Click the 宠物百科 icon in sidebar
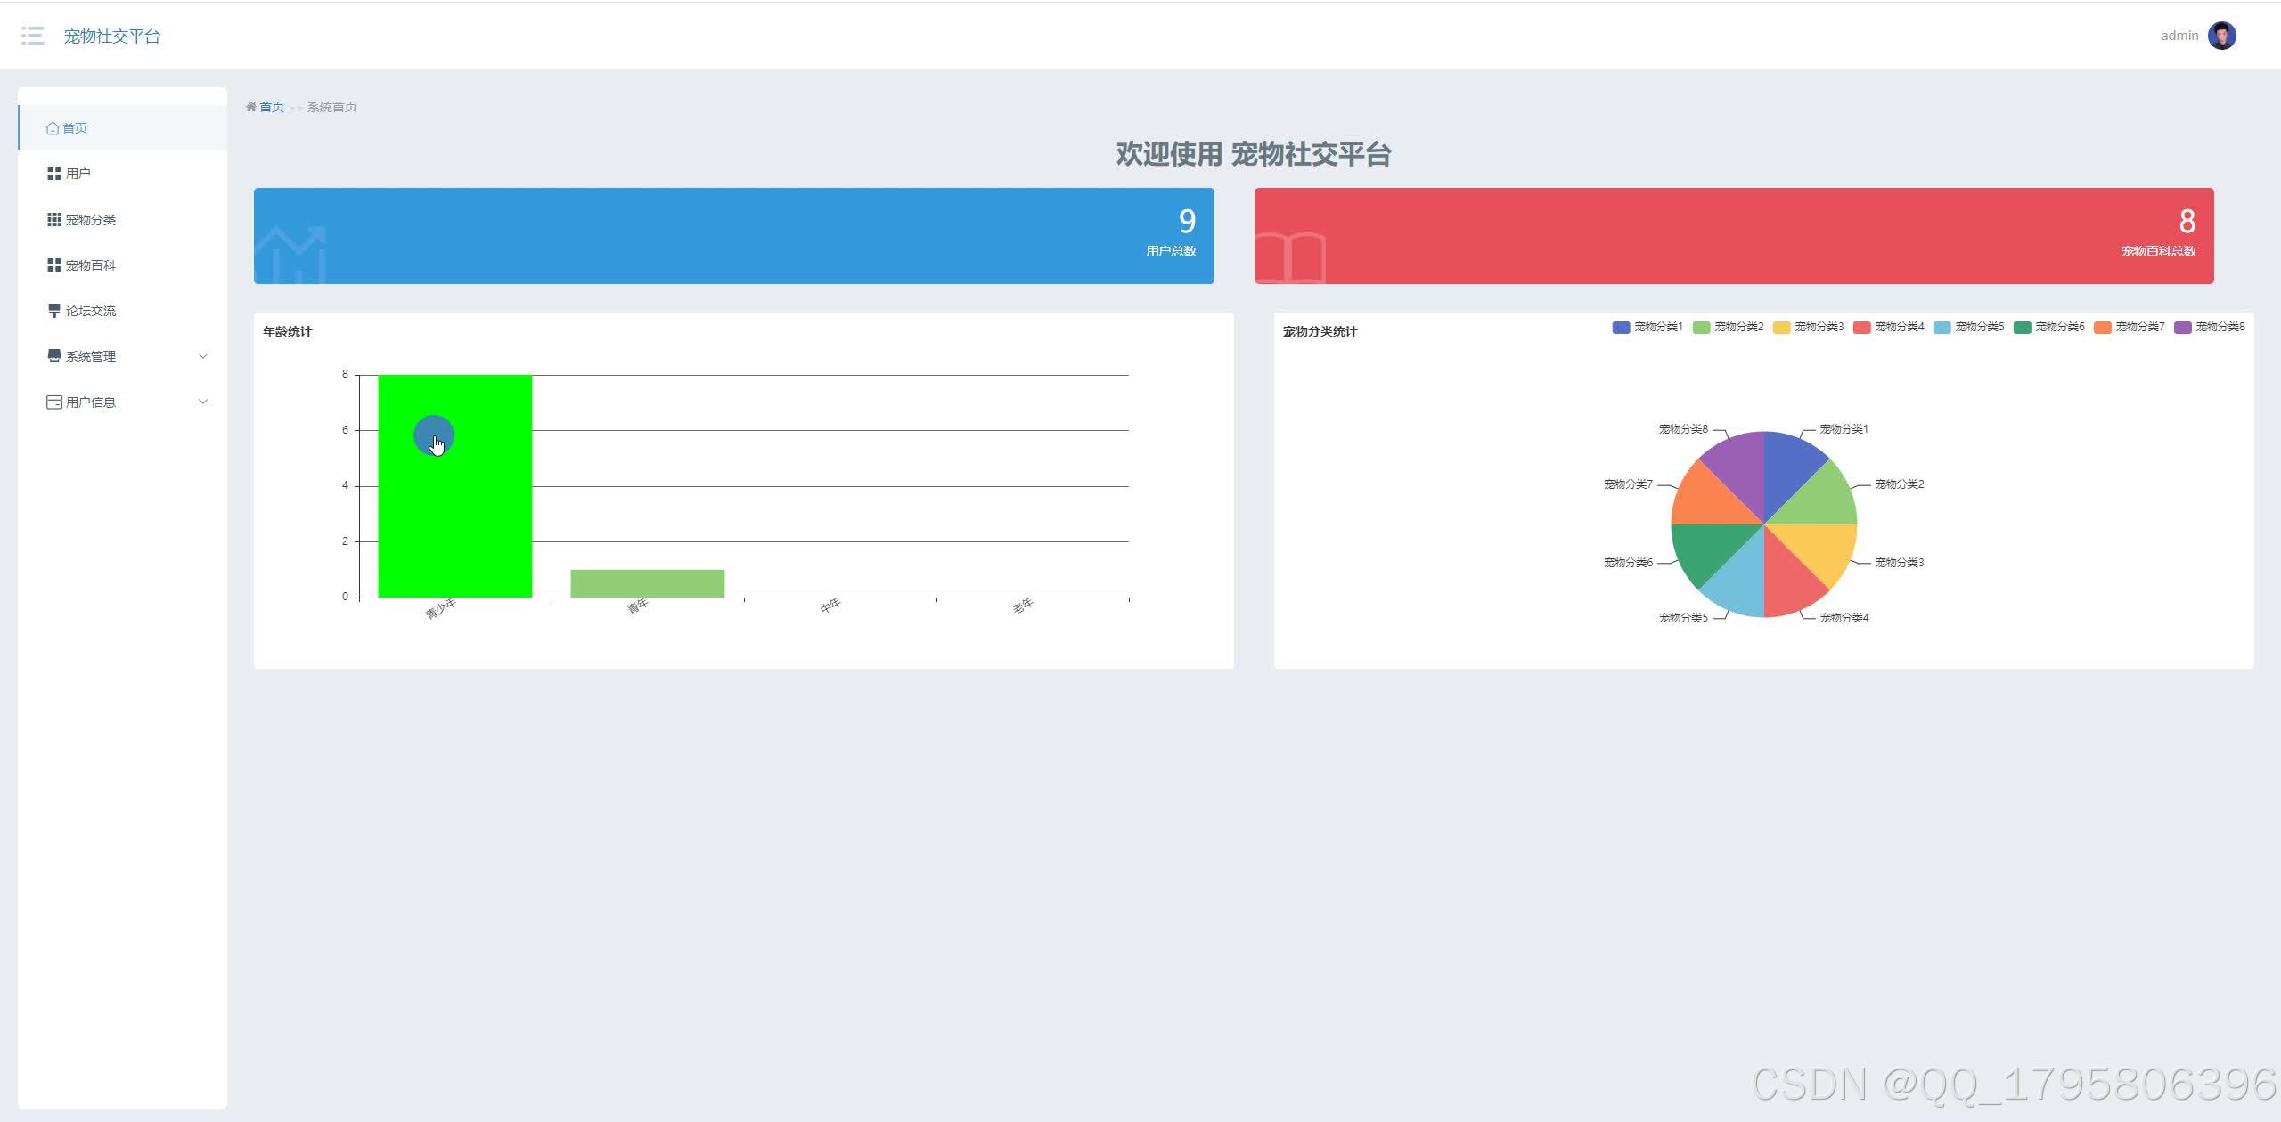Viewport: 2281px width, 1122px height. (54, 265)
